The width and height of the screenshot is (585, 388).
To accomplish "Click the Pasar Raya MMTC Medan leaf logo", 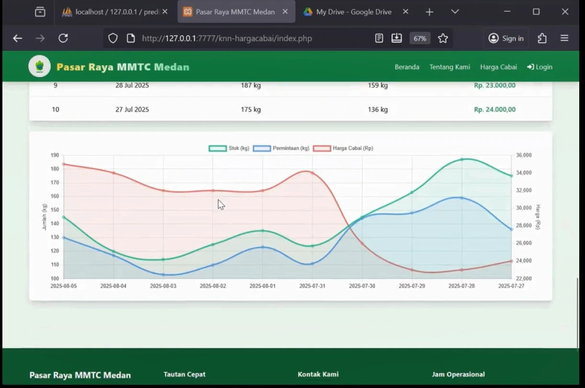I will click(x=39, y=66).
